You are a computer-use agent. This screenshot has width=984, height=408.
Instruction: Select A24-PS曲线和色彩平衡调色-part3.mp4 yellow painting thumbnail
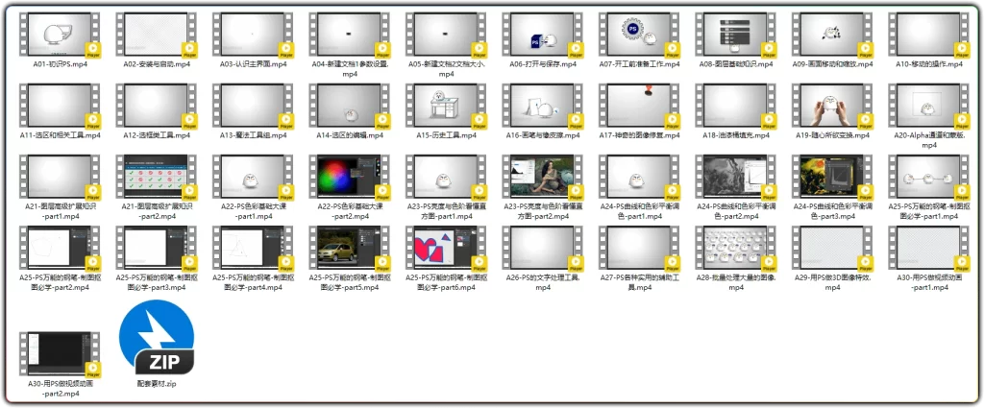tap(833, 178)
